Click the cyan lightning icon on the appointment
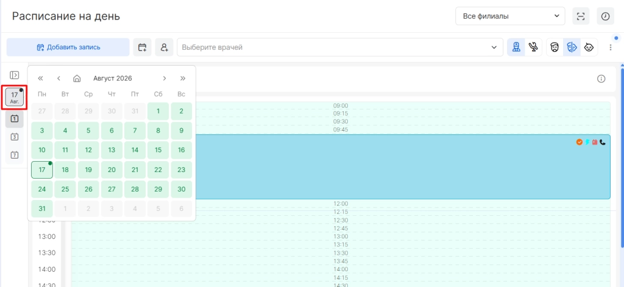Image resolution: width=624 pixels, height=287 pixels. point(587,142)
